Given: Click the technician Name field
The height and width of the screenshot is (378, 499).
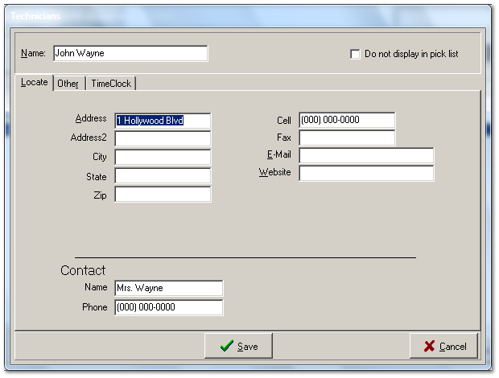Looking at the screenshot, I should coord(130,54).
